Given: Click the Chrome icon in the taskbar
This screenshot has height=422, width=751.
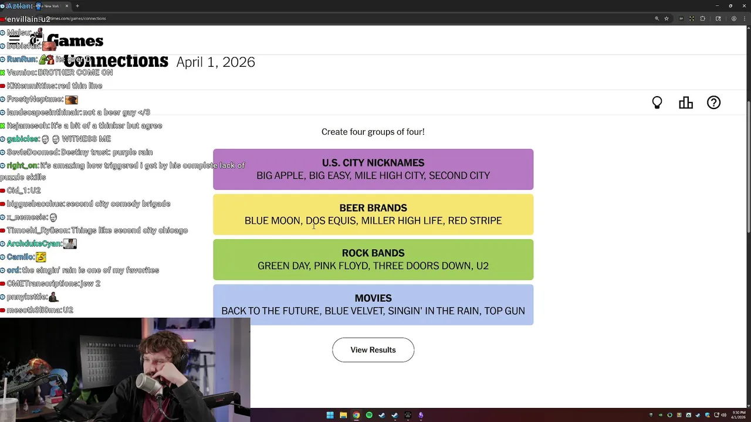Looking at the screenshot, I should point(356,416).
